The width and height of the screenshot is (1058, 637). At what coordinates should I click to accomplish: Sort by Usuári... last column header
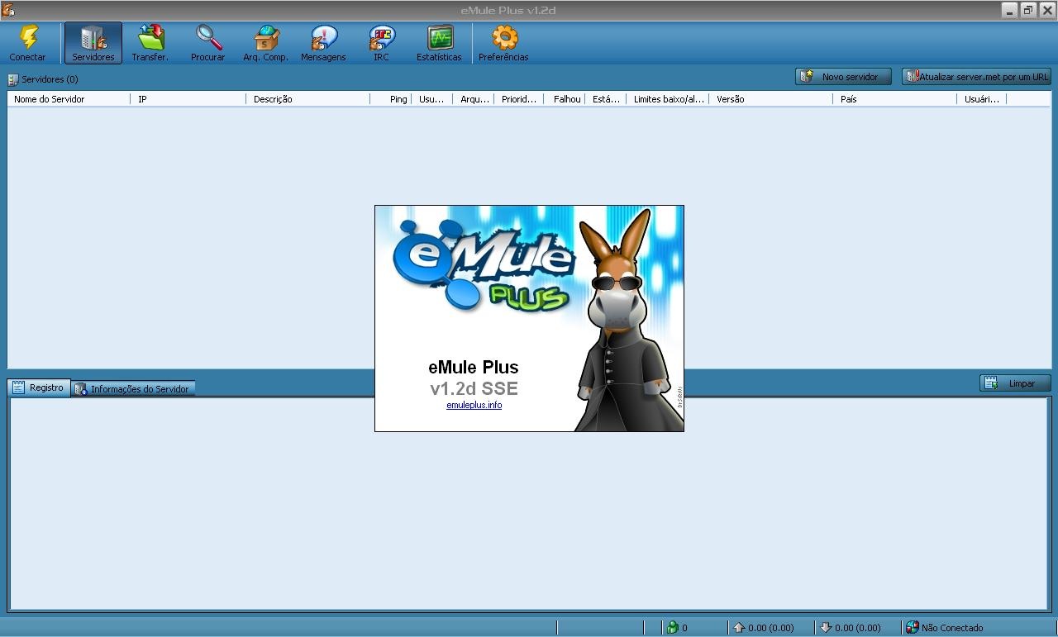[982, 99]
